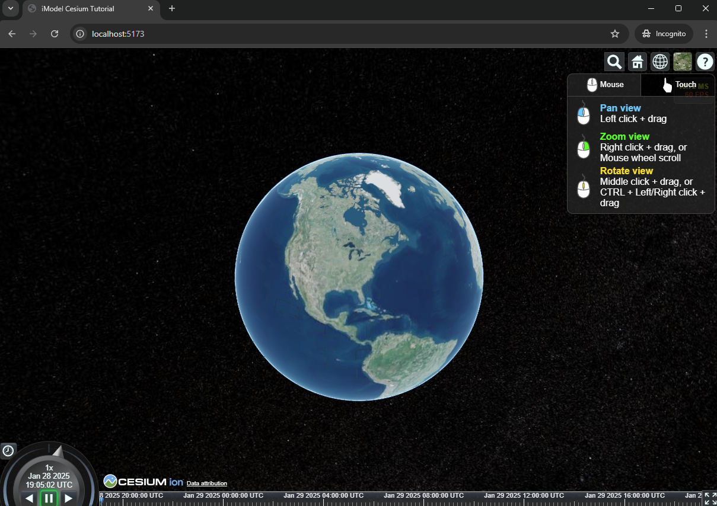This screenshot has width=717, height=506.
Task: Open the globe scene mode picker
Action: pos(659,62)
